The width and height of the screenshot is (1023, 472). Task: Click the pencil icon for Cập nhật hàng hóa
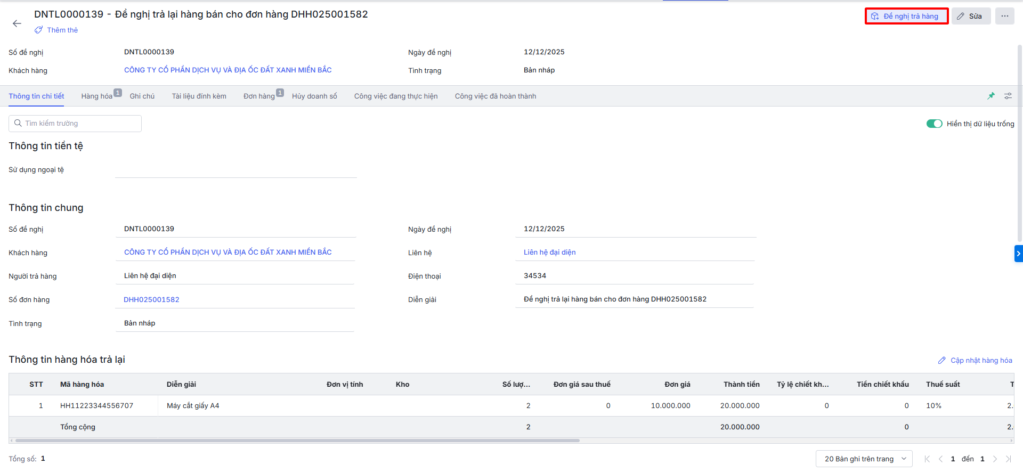click(942, 361)
